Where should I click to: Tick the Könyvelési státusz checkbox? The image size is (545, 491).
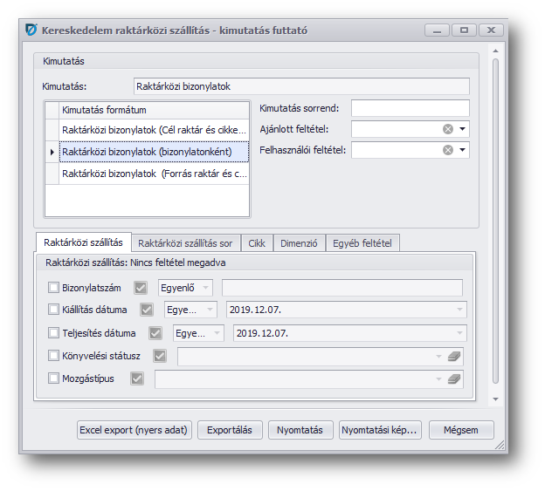tap(53, 356)
